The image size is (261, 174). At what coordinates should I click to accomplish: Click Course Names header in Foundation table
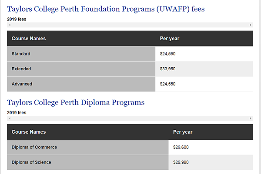click(x=29, y=39)
